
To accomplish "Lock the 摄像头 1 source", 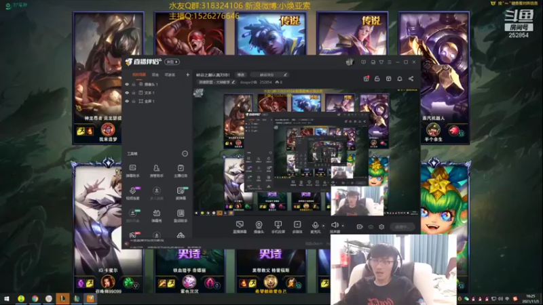I will pyautogui.click(x=134, y=84).
